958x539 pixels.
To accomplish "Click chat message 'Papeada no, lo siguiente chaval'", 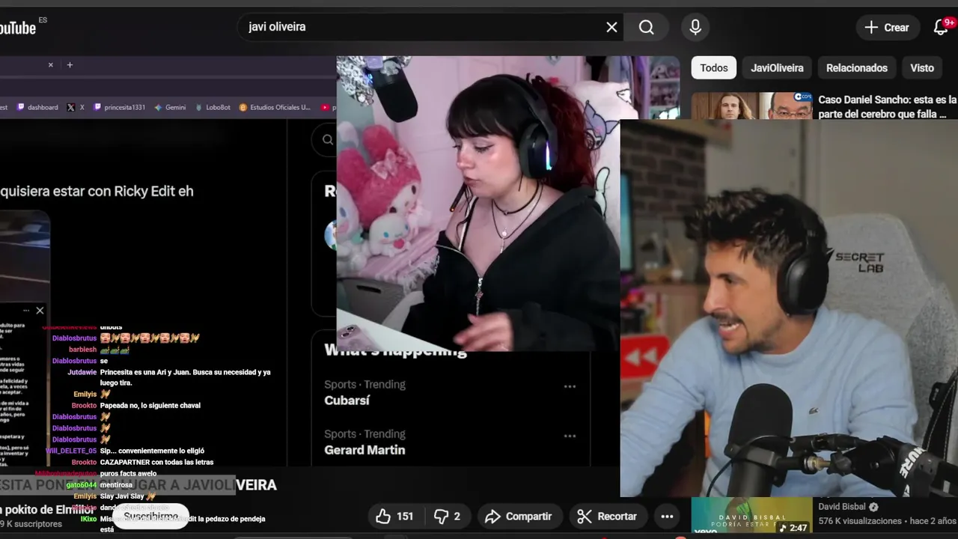I will [x=150, y=406].
